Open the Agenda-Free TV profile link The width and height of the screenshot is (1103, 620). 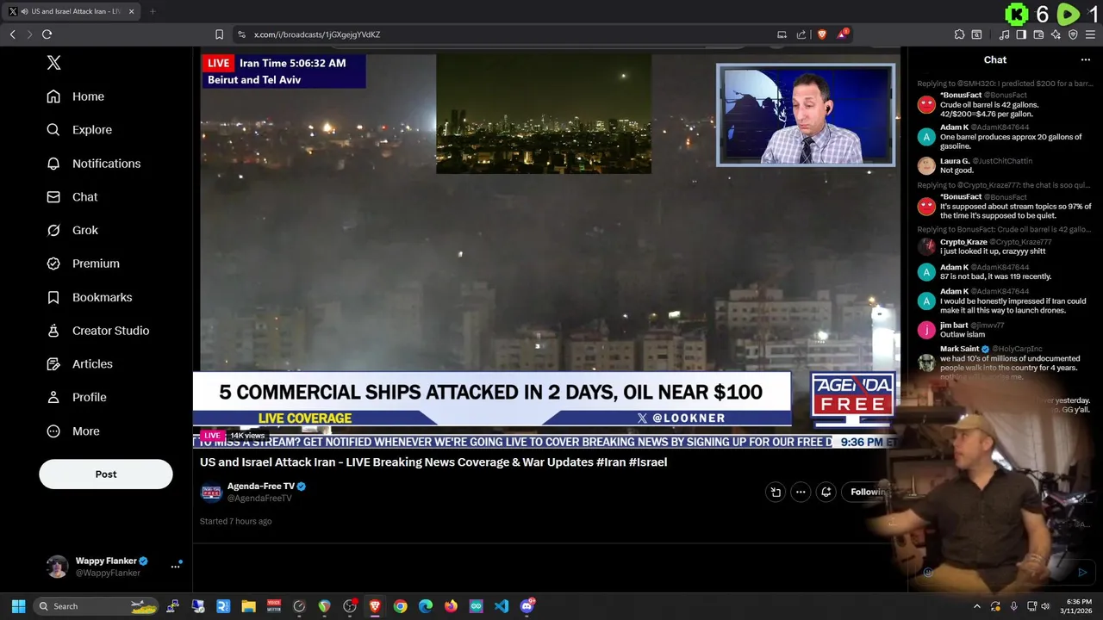point(261,487)
